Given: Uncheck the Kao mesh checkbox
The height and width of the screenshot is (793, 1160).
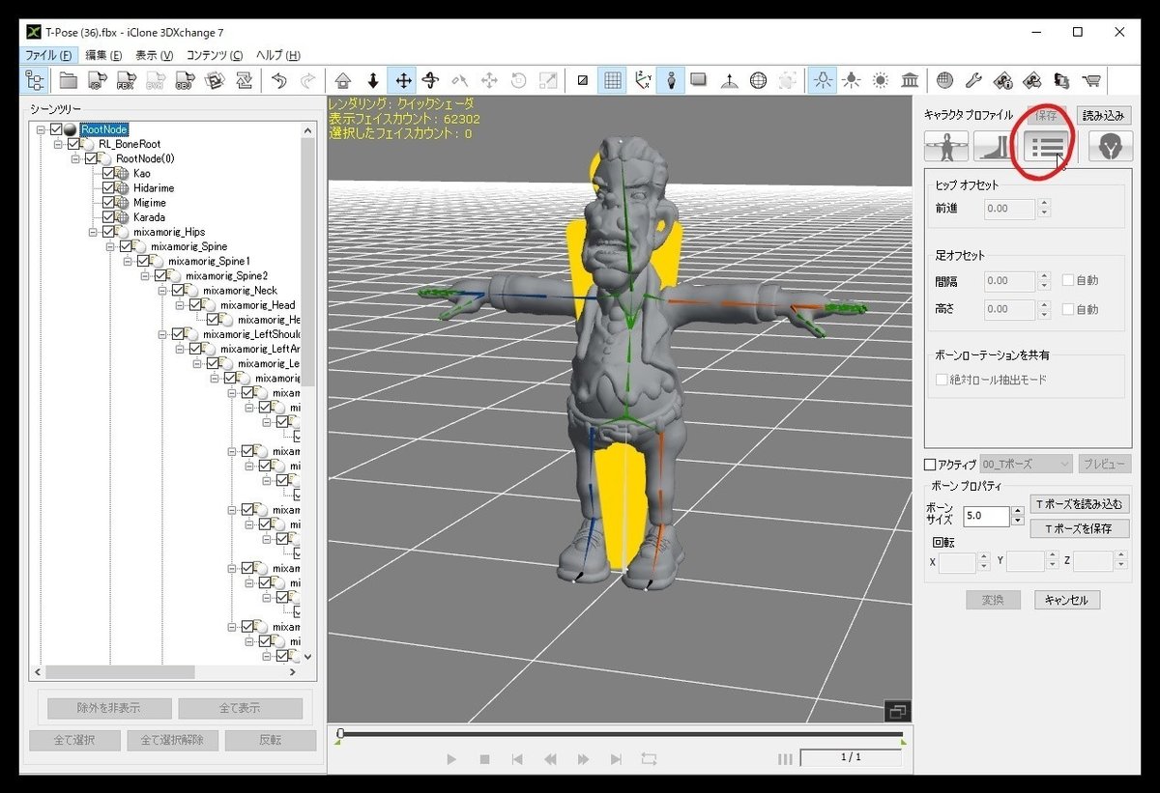Looking at the screenshot, I should click(x=108, y=174).
